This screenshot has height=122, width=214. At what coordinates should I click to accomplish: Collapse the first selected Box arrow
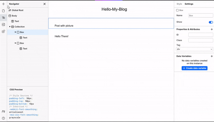15,32
